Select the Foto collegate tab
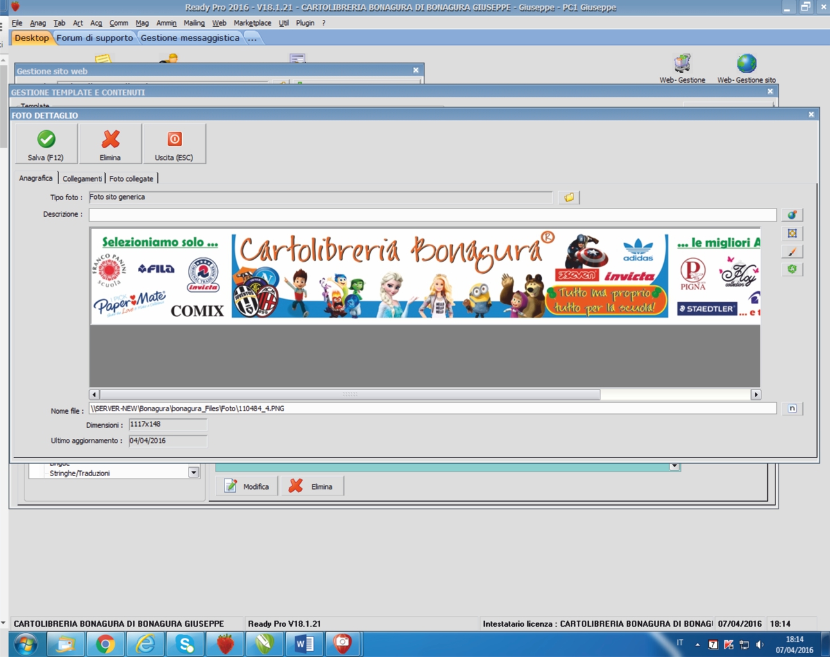 131,178
